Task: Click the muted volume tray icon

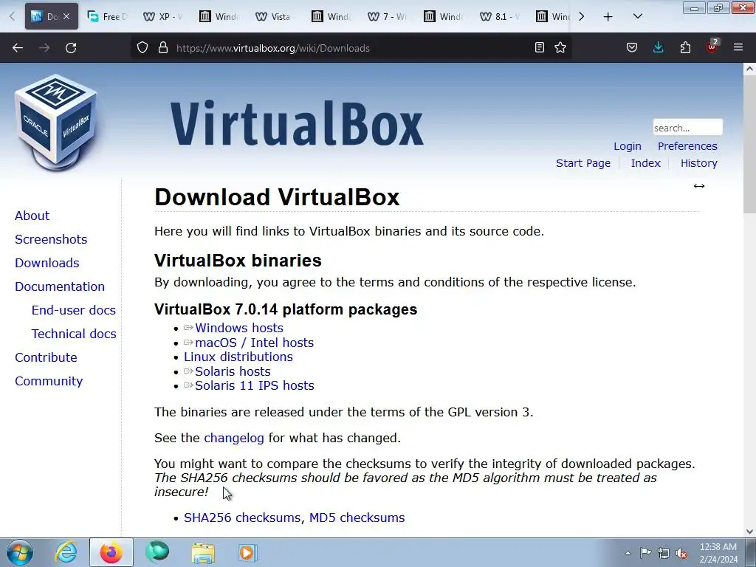Action: pyautogui.click(x=681, y=553)
